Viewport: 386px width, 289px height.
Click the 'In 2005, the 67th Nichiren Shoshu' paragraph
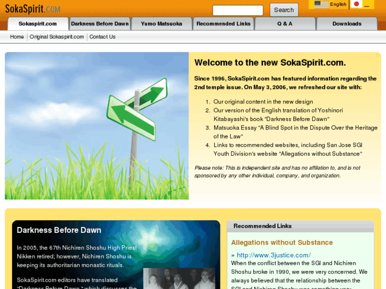76,257
